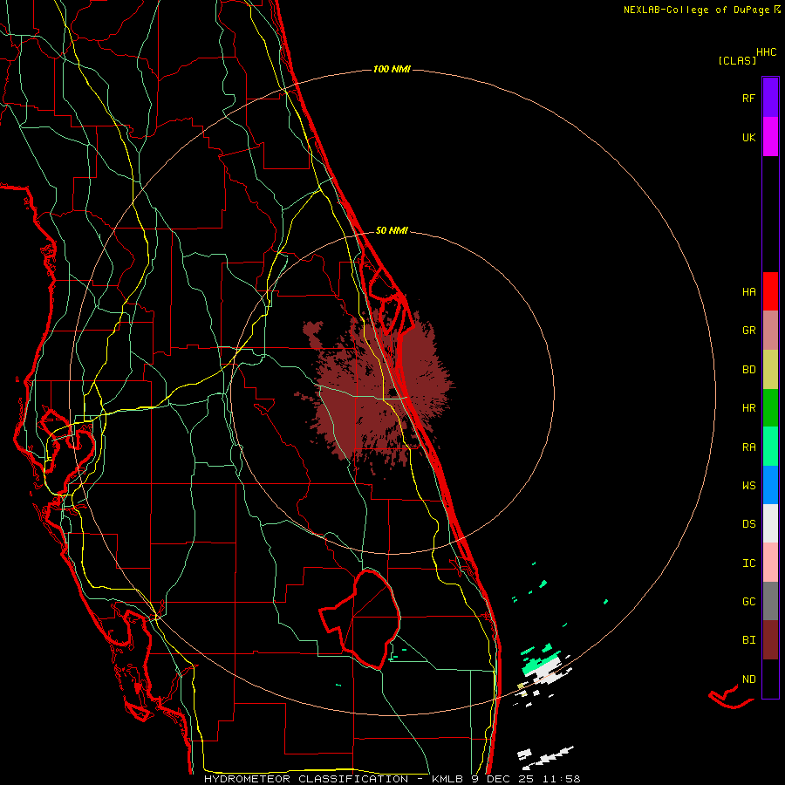Click the 100 NMI range ring label
This screenshot has height=785, width=785.
392,69
